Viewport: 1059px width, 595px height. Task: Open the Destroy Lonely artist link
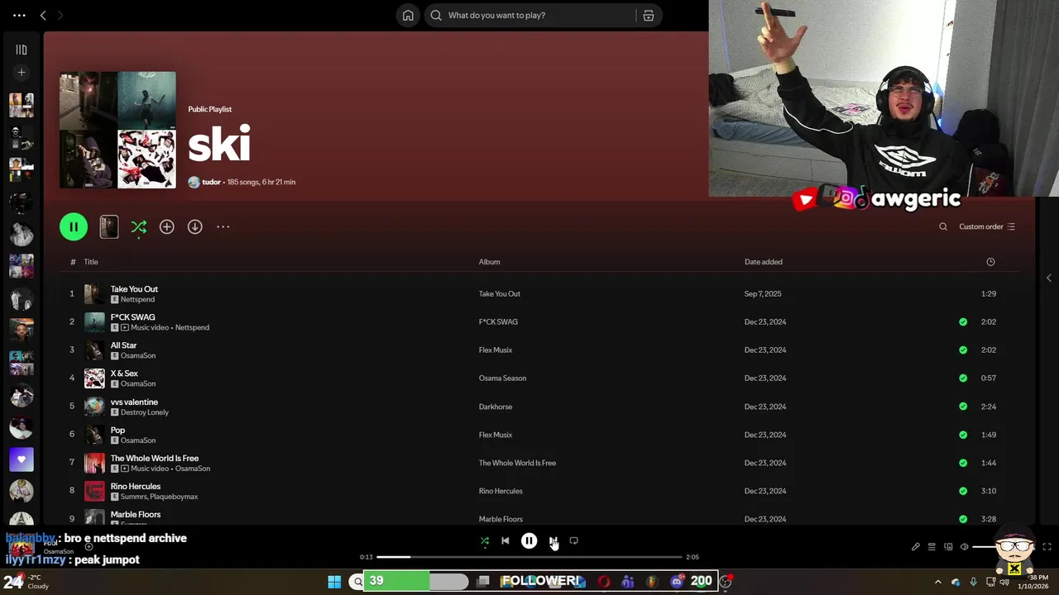pyautogui.click(x=145, y=412)
